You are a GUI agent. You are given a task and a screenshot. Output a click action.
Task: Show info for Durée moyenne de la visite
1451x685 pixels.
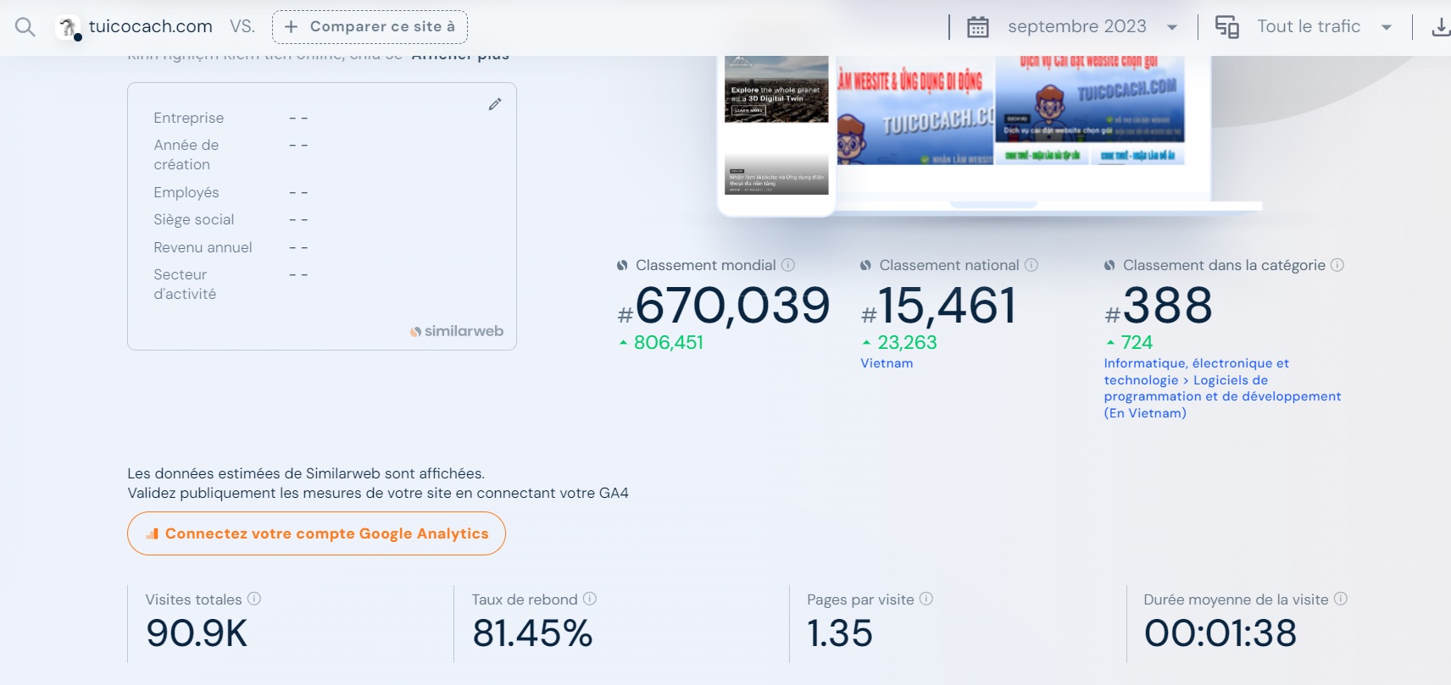pos(1341,599)
